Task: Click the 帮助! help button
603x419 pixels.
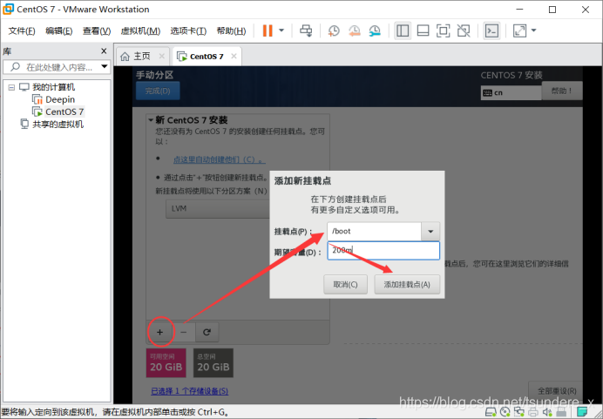Action: coord(562,91)
